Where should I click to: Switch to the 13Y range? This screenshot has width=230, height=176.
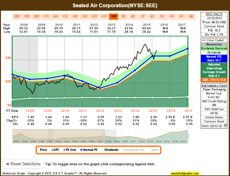85,16
